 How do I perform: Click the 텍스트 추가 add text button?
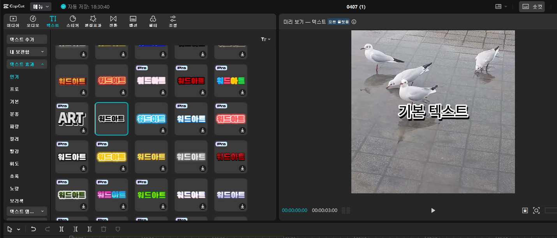coord(27,40)
